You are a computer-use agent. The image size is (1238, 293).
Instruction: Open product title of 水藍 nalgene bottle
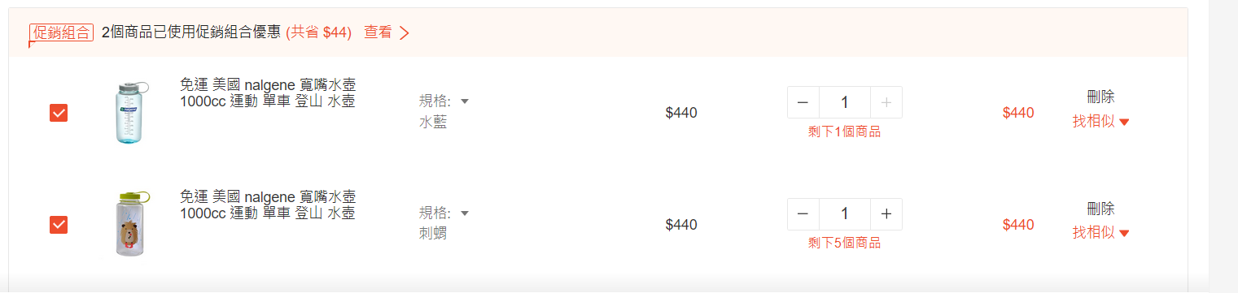pyautogui.click(x=268, y=93)
